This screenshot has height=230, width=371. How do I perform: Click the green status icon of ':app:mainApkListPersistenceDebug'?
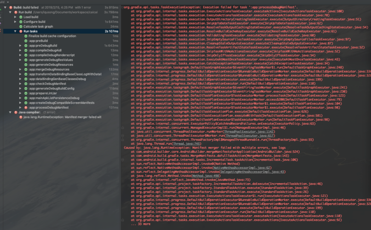click(x=26, y=98)
